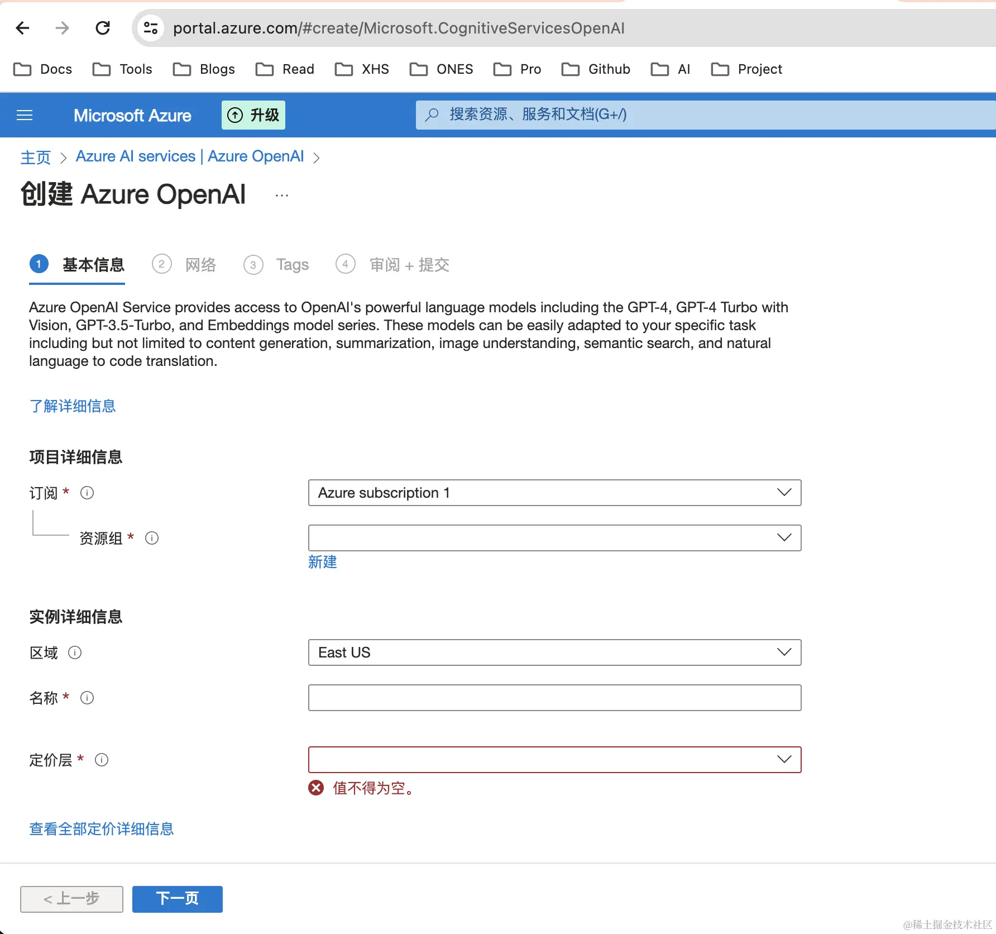
Task: Go to 主页 breadcrumb link
Action: (36, 158)
